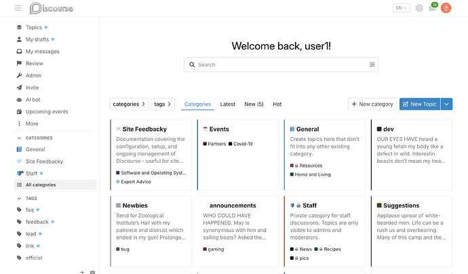
Task: Open the Staff category card title
Action: [x=309, y=206]
